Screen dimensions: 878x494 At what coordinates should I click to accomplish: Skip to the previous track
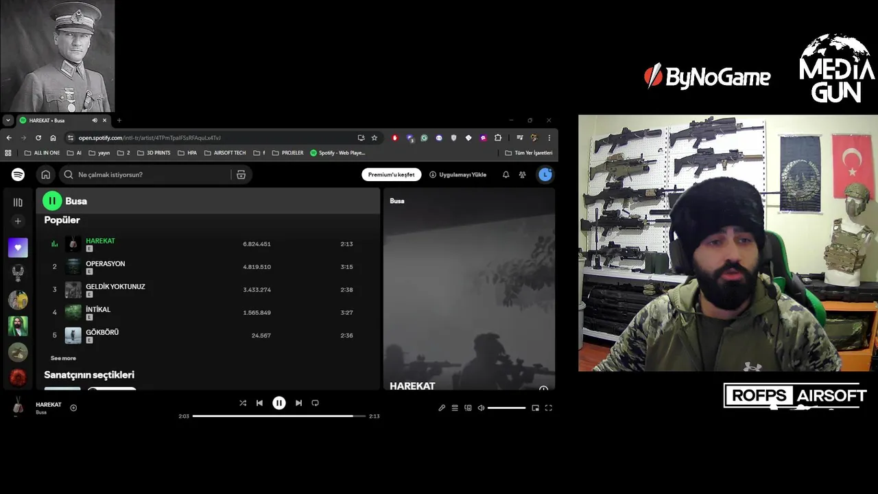[259, 403]
